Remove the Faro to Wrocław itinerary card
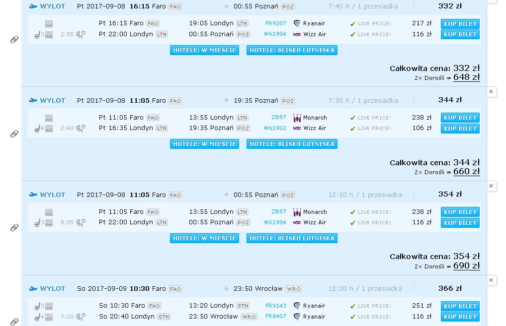The height and width of the screenshot is (326, 506). tap(491, 280)
